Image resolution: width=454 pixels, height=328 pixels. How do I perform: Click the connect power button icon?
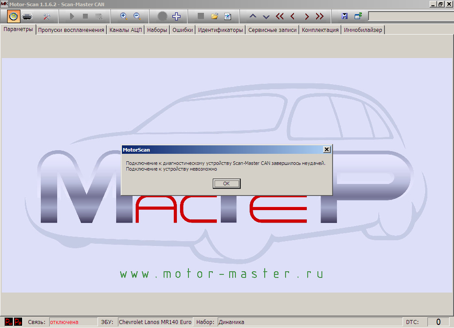13,16
